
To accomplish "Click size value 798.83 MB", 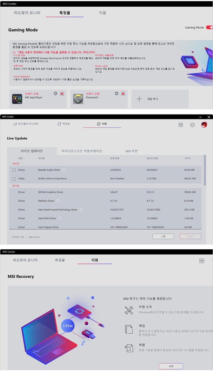I will point(190,192).
